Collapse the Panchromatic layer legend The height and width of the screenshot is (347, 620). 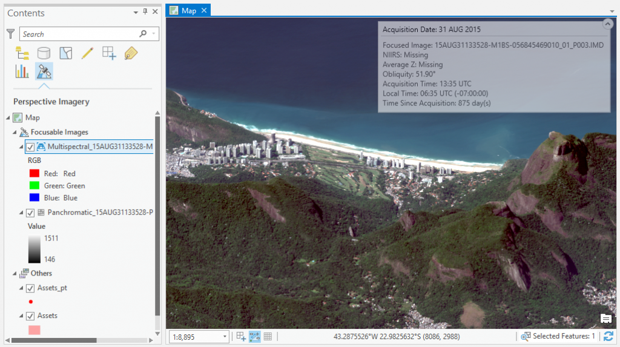pyautogui.click(x=21, y=213)
